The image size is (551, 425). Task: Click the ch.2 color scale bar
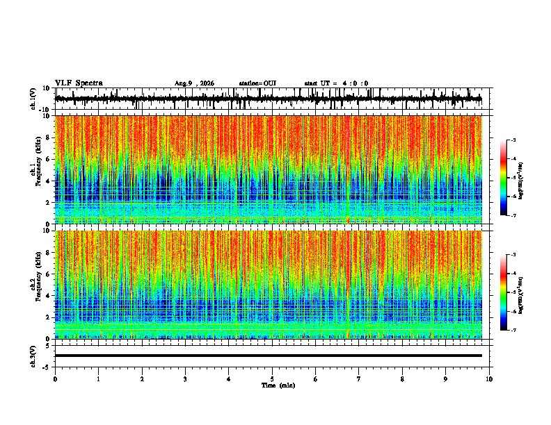pos(504,292)
